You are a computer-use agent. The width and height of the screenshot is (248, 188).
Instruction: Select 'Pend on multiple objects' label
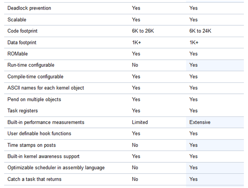tap(34, 100)
